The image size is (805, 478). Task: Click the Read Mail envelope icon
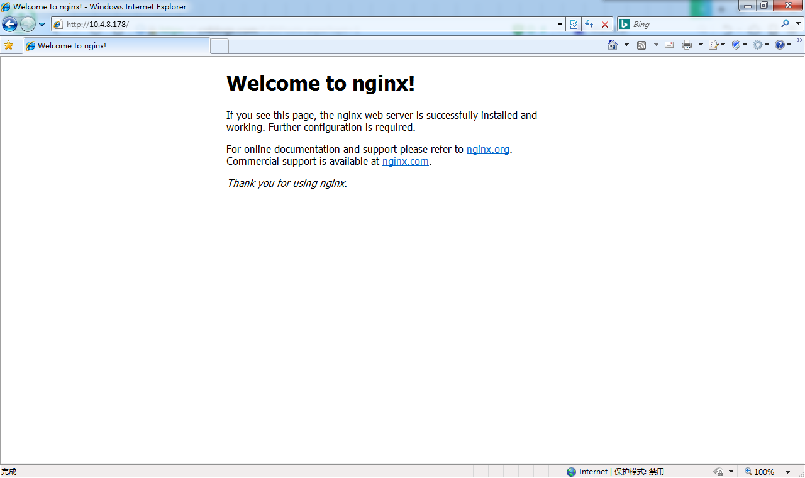(x=669, y=45)
